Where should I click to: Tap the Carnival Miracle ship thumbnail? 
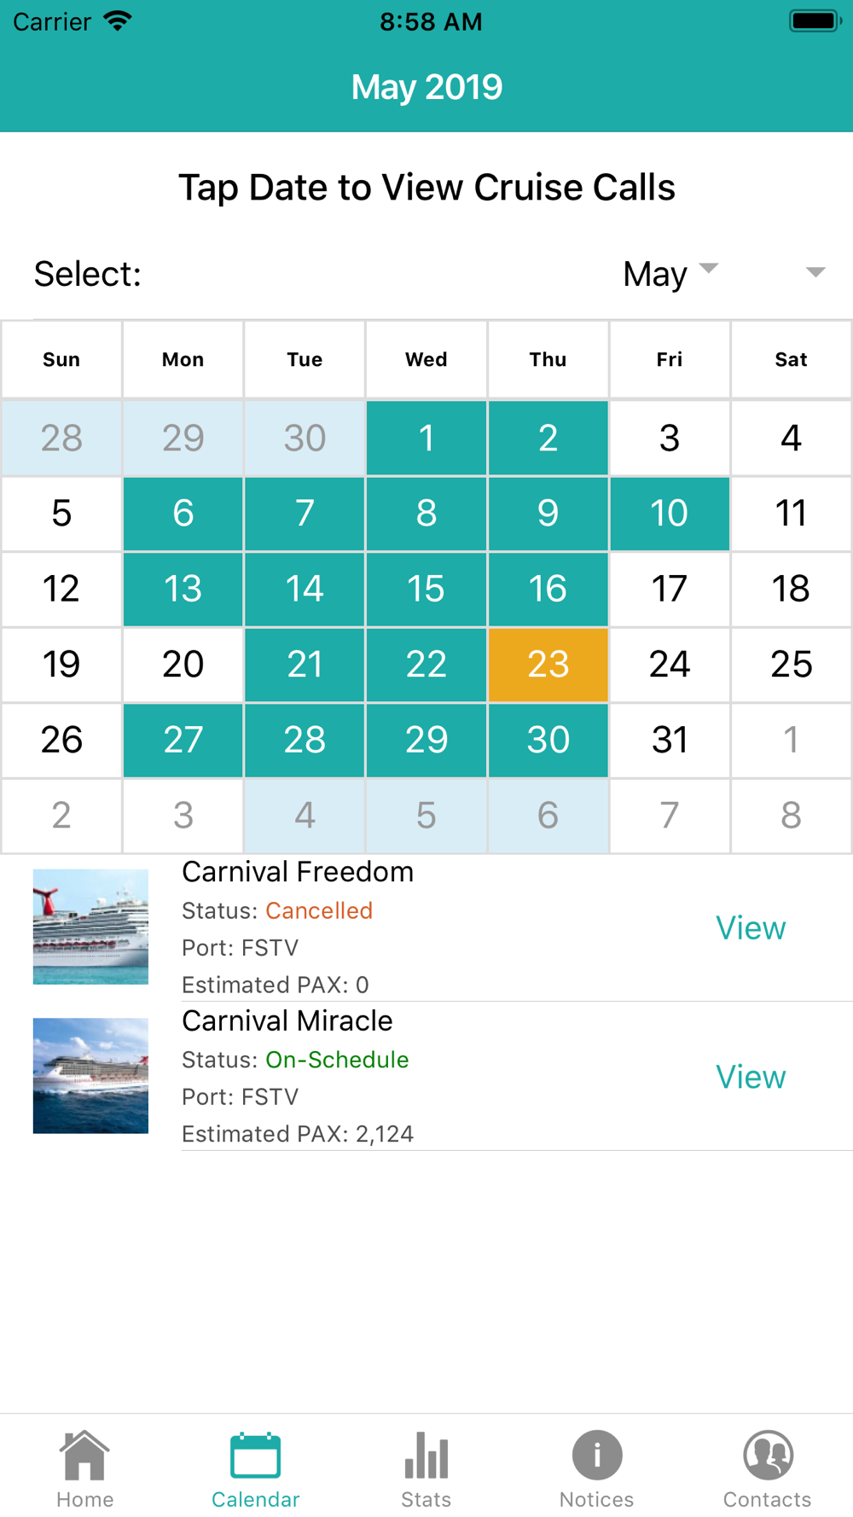90,1076
